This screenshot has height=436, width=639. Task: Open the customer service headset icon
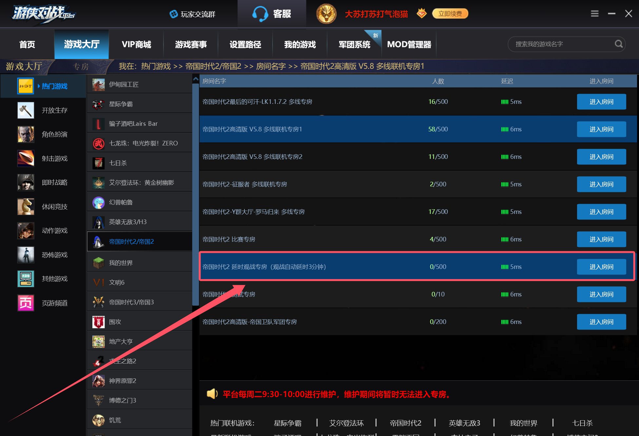click(x=261, y=14)
